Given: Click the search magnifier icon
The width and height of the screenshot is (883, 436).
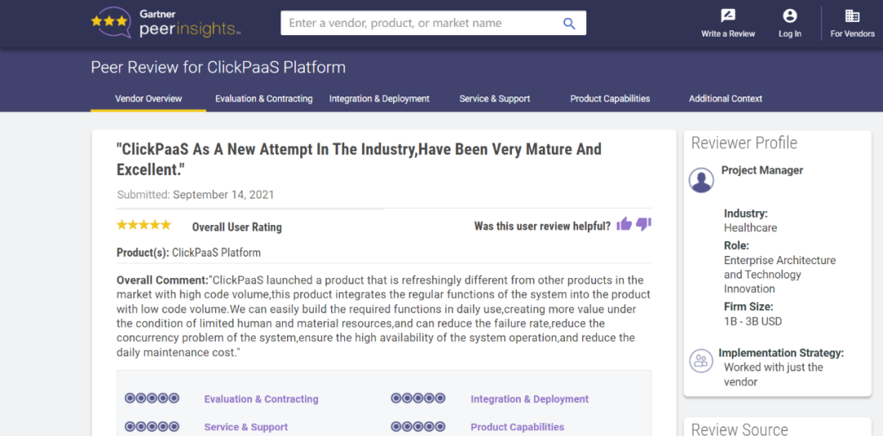Looking at the screenshot, I should (x=569, y=24).
